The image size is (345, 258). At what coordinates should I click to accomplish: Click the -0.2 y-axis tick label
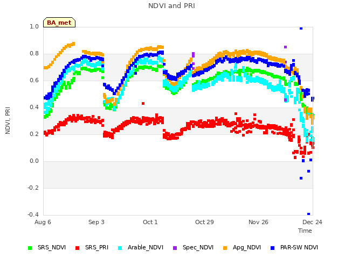coord(33,188)
